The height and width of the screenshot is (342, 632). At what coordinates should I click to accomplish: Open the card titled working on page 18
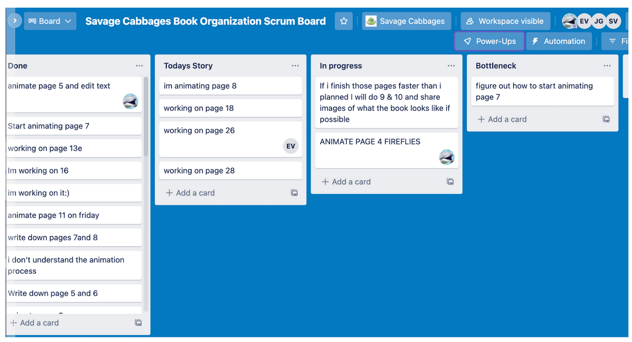tap(230, 108)
